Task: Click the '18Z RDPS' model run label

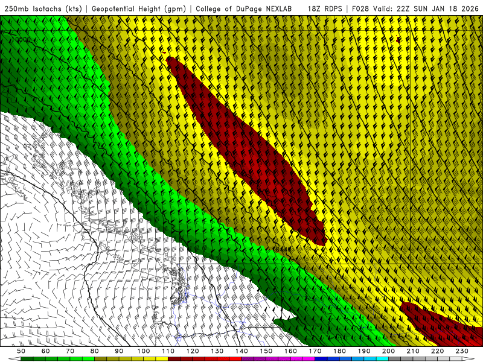Action: tap(325, 9)
